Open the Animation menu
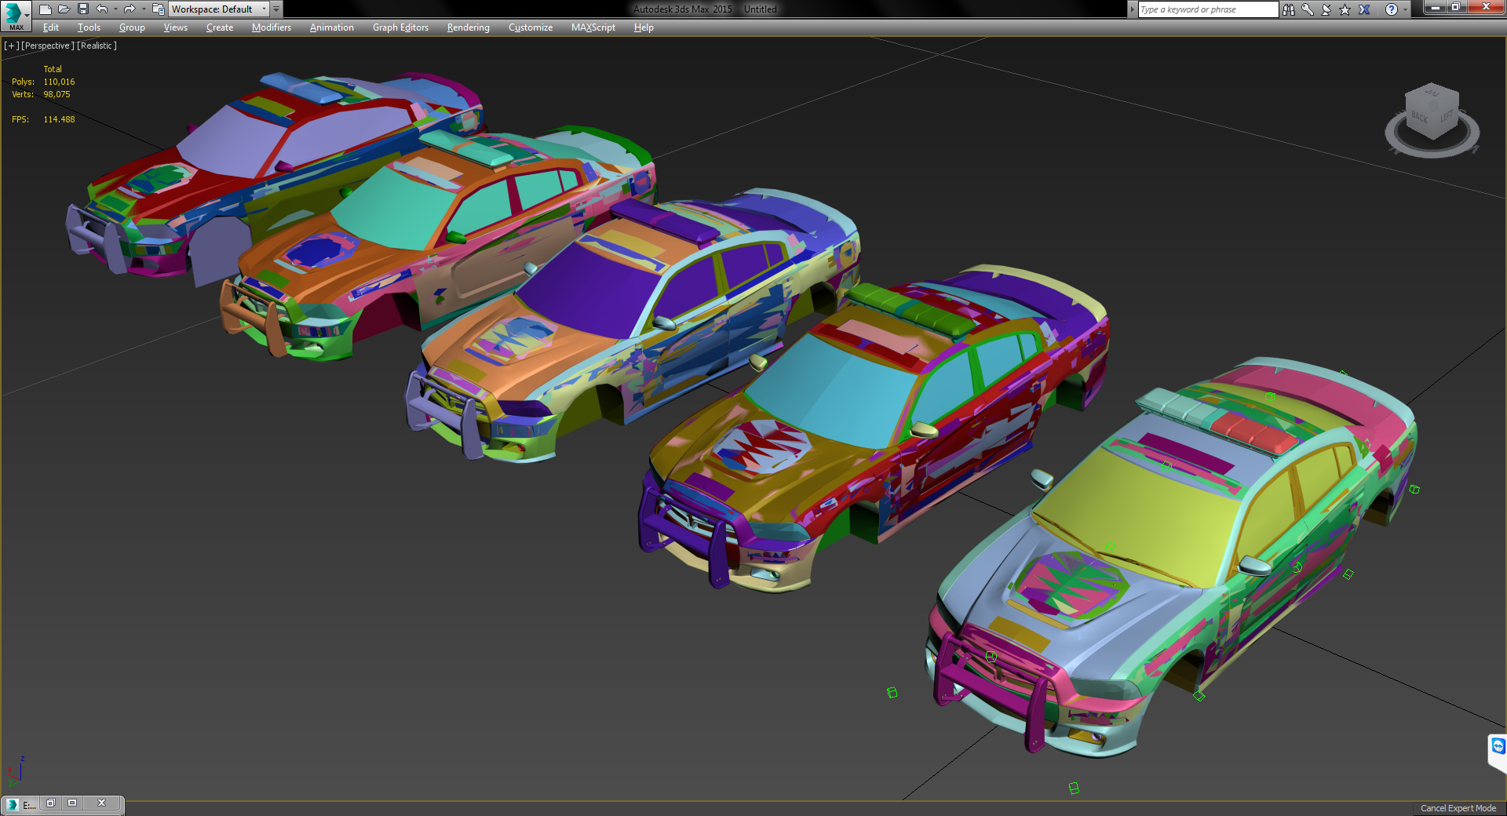The image size is (1507, 816). (x=332, y=27)
